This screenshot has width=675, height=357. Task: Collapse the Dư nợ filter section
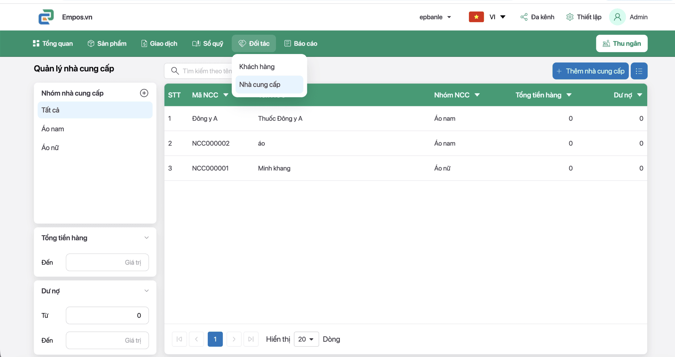147,291
